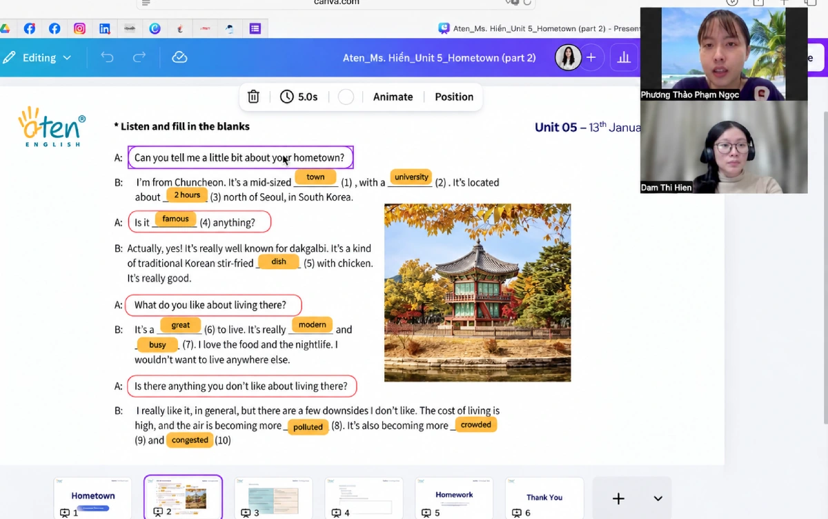
Task: Open slide 4 thumbnail
Action: pyautogui.click(x=364, y=497)
